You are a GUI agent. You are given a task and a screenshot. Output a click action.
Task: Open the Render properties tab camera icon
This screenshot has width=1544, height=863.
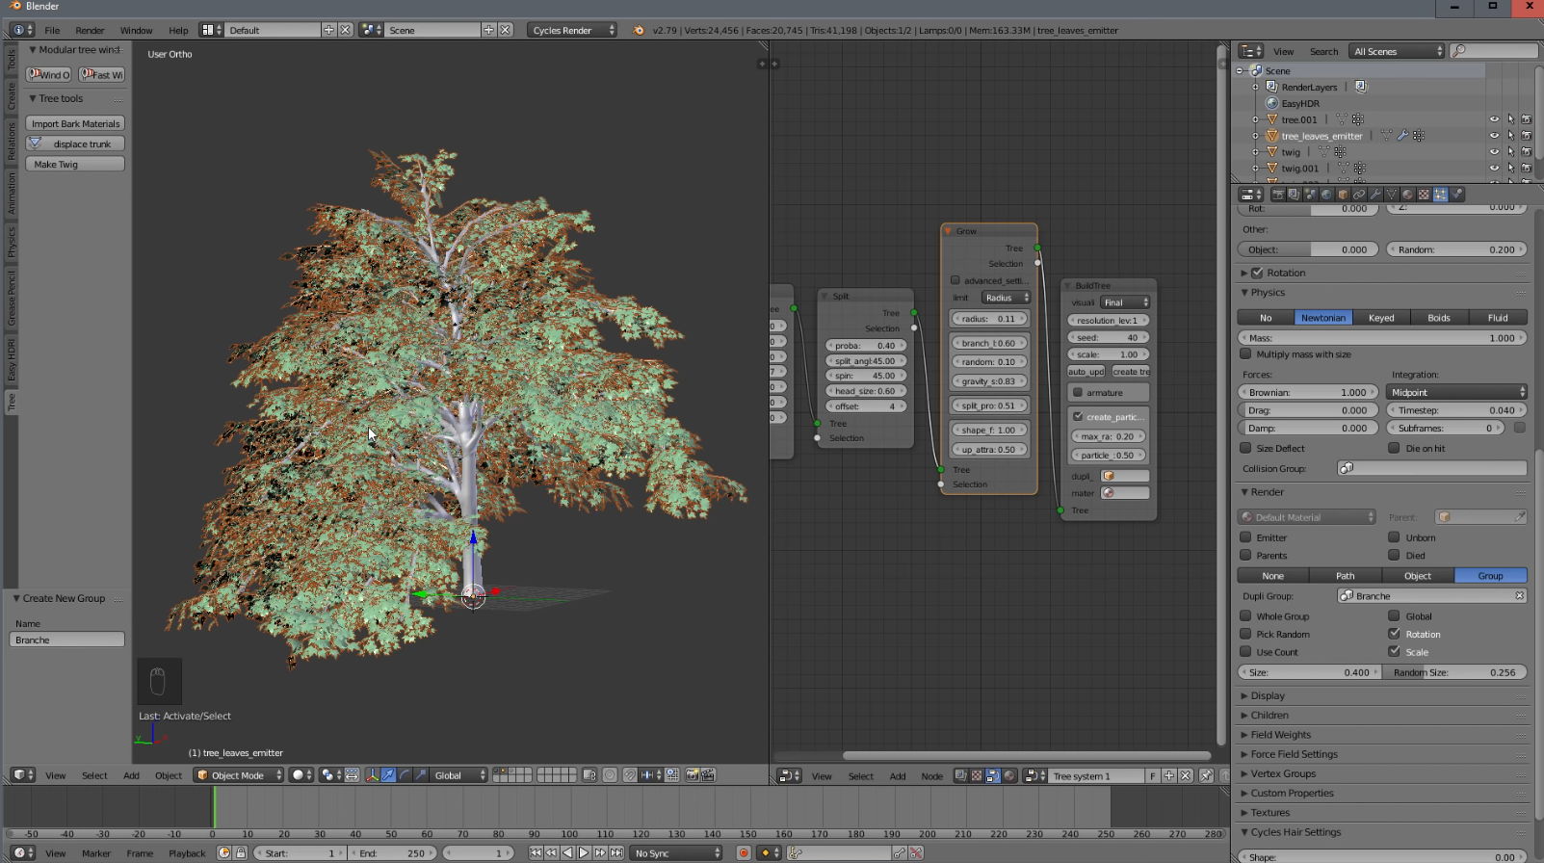click(x=1278, y=195)
